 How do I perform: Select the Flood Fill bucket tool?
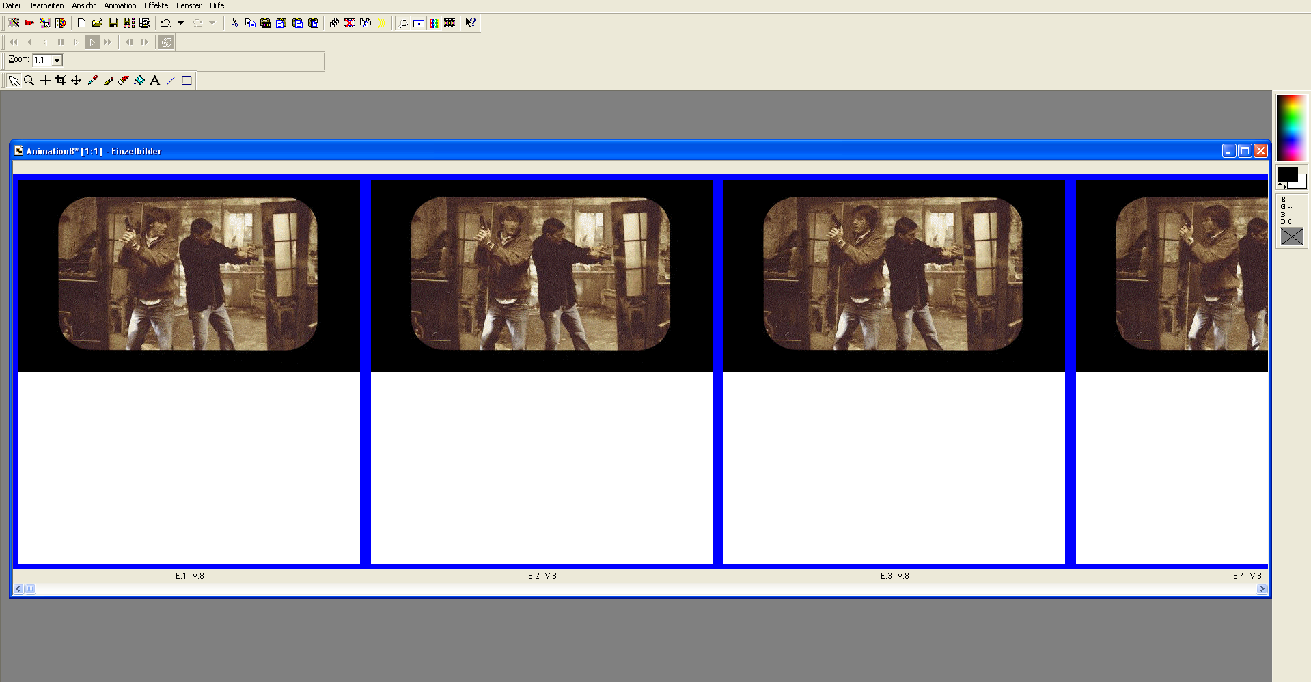click(x=139, y=81)
